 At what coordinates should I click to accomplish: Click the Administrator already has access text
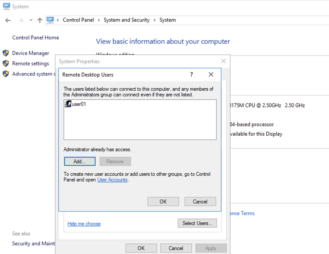(98, 150)
